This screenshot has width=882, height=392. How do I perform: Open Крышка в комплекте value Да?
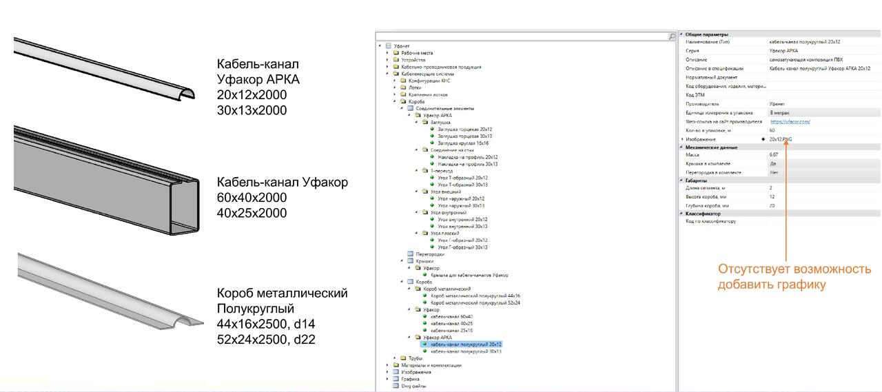824,163
